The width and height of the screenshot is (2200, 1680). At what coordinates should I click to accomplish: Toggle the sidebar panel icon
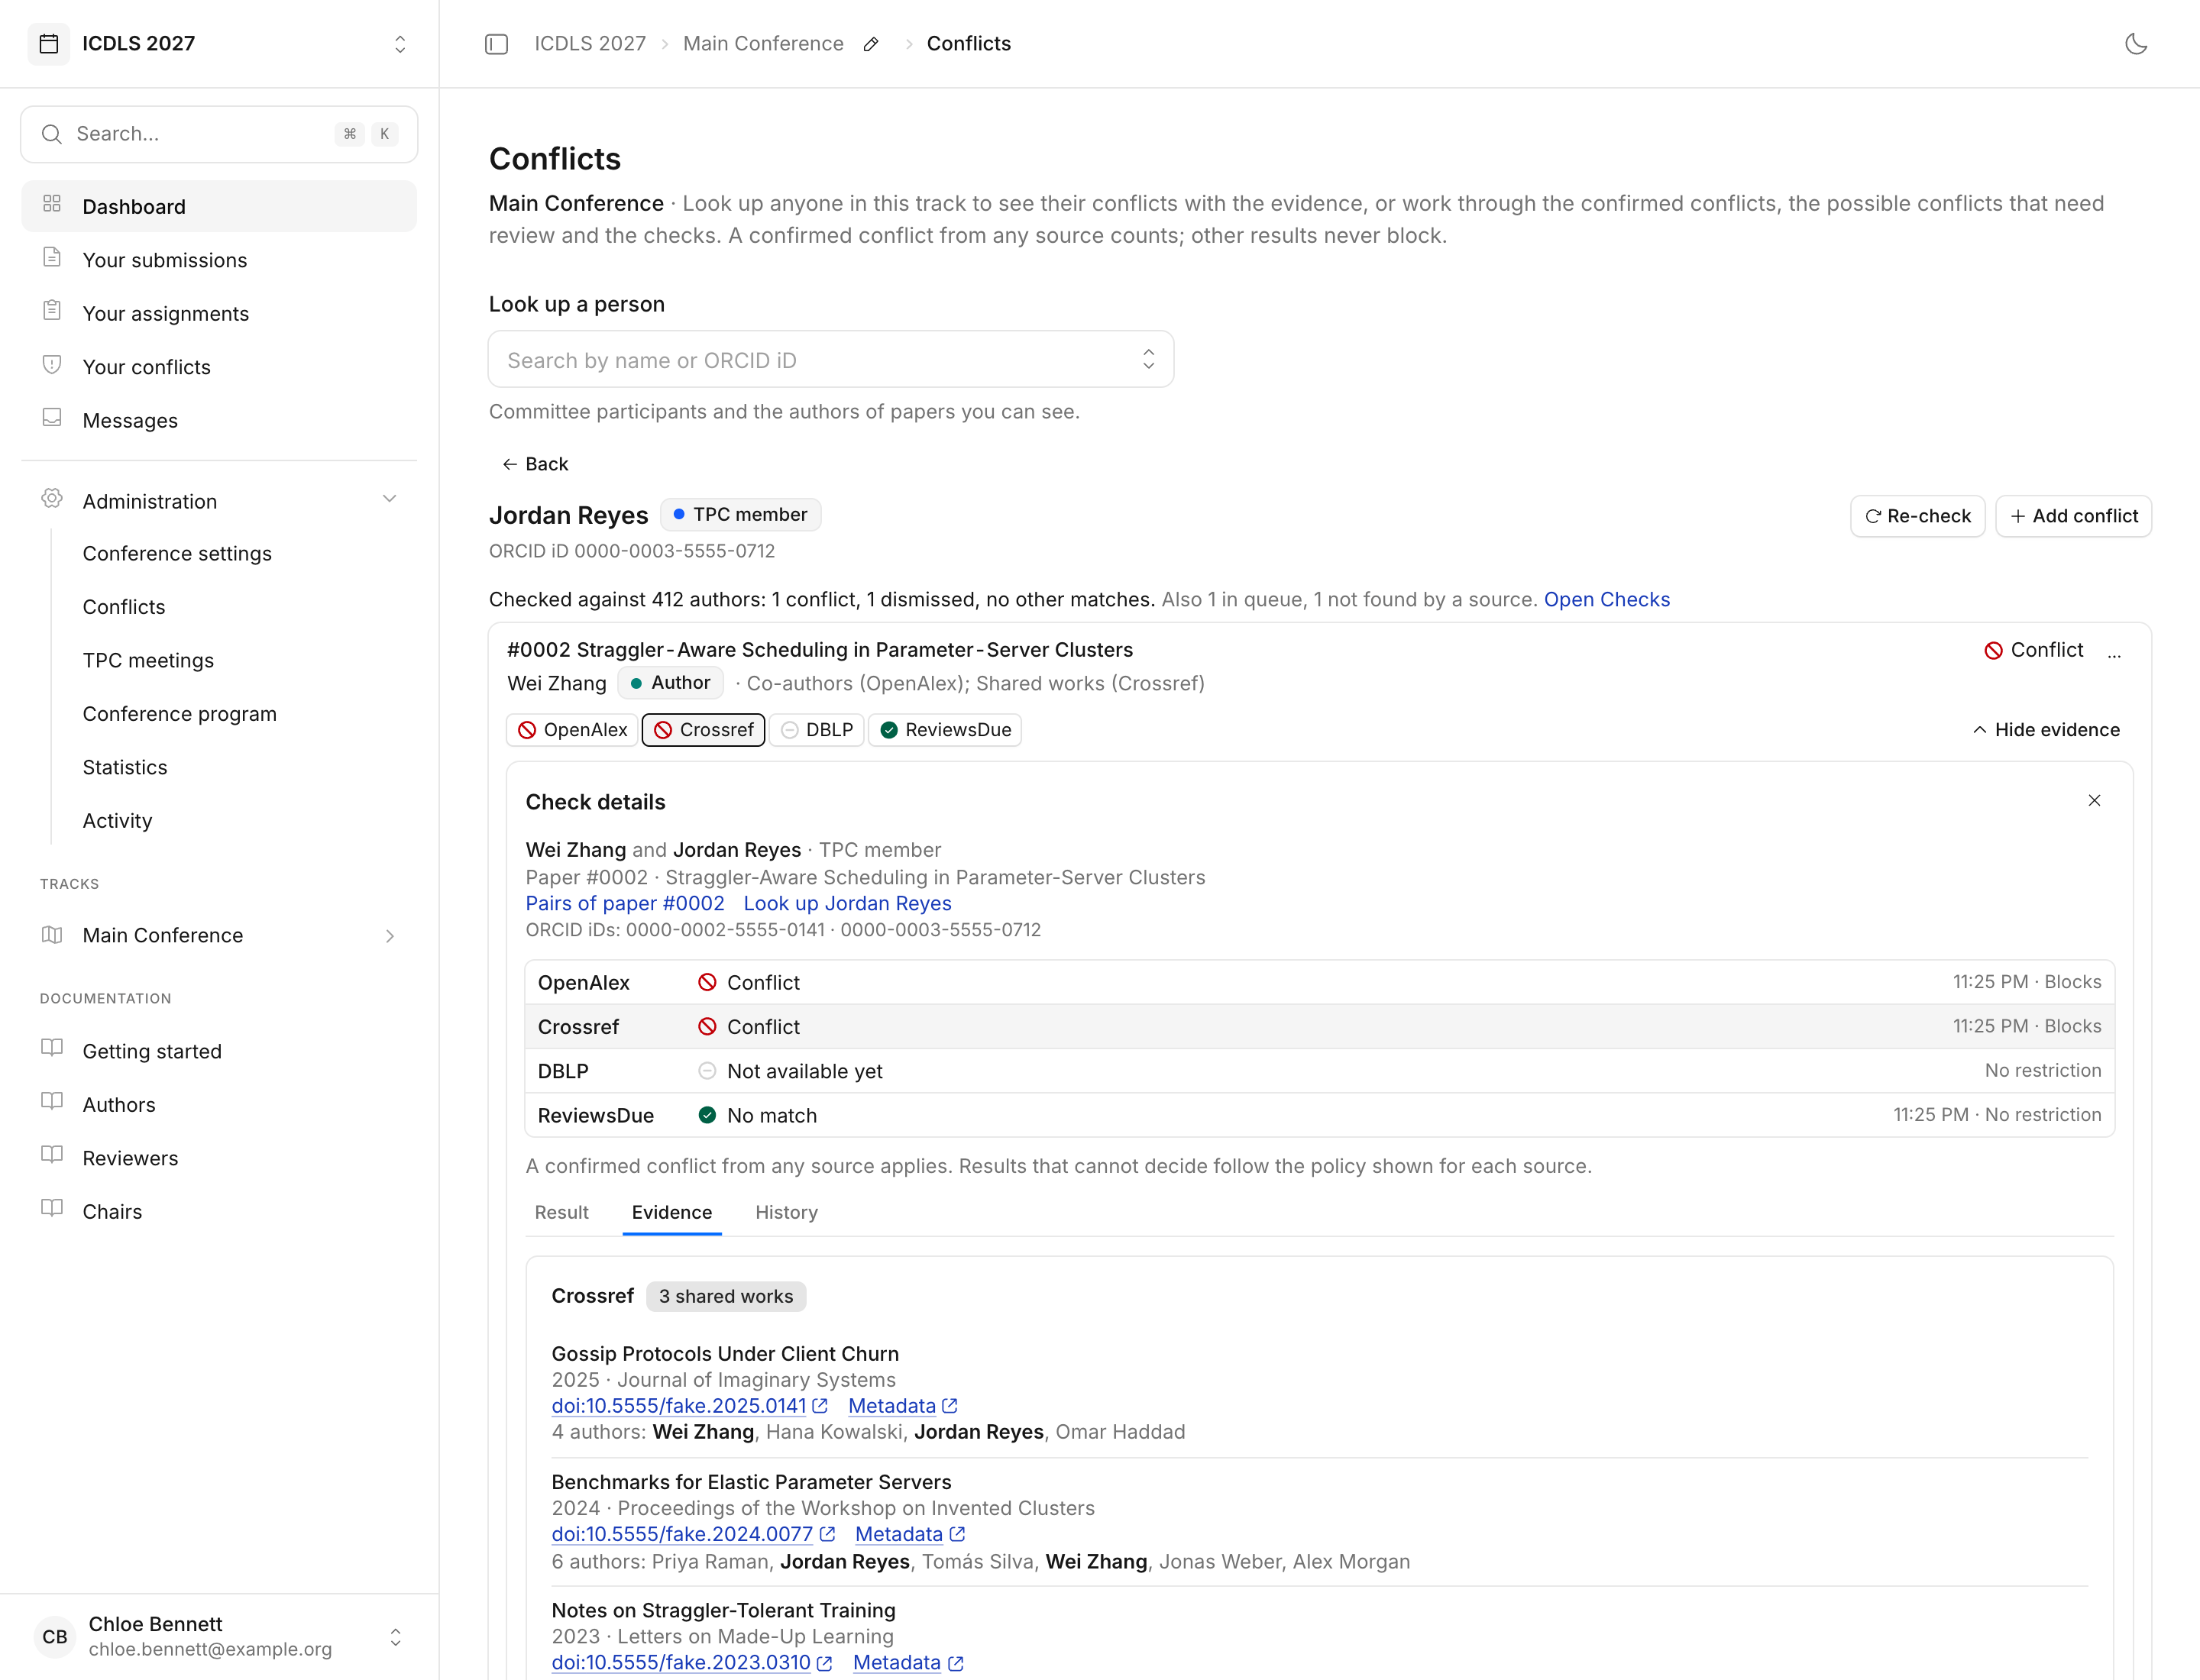pyautogui.click(x=497, y=44)
